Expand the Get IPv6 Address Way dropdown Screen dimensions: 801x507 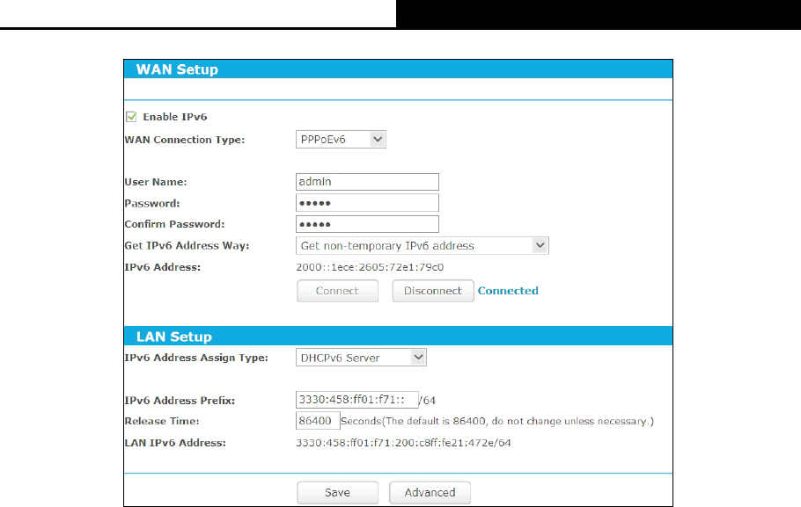(x=422, y=245)
